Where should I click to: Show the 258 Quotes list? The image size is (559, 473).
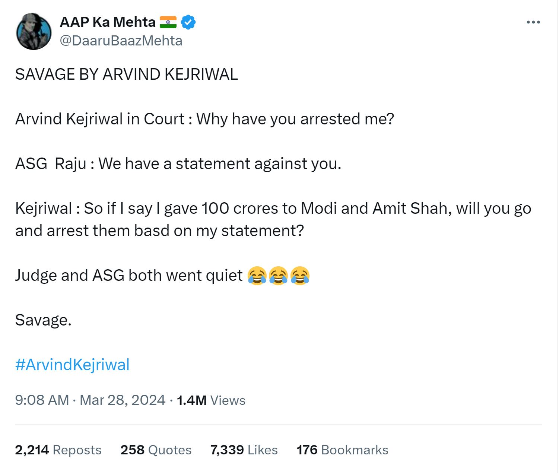(x=156, y=450)
